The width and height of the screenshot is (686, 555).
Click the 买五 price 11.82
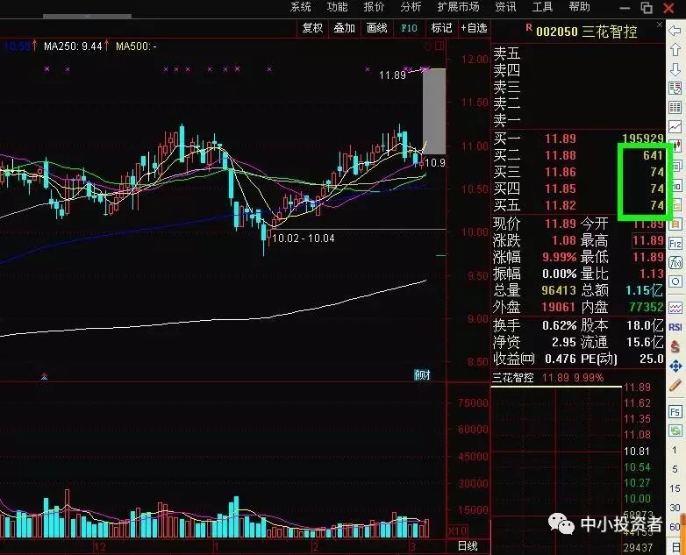tap(561, 205)
